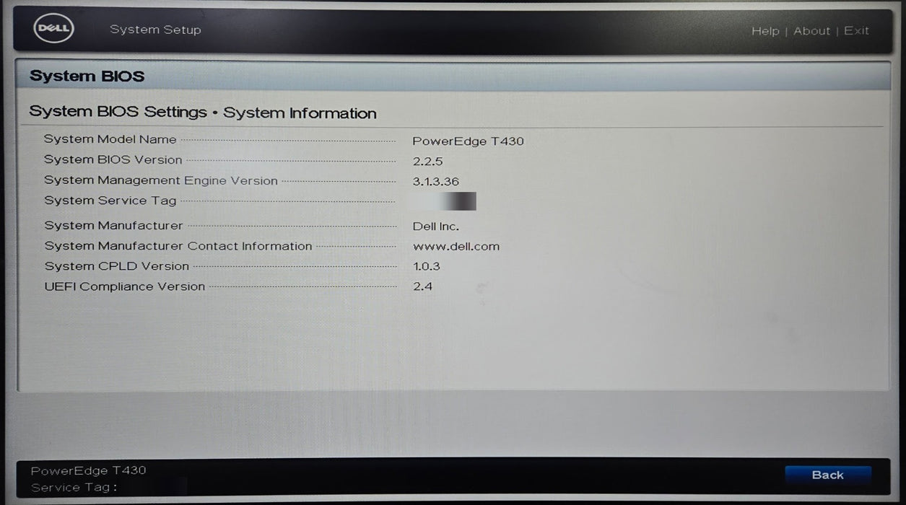
Task: Click the System Setup title
Action: pos(155,30)
